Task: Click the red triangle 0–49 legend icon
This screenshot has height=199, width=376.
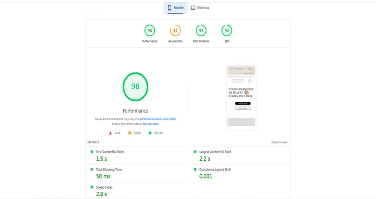Action: point(111,133)
